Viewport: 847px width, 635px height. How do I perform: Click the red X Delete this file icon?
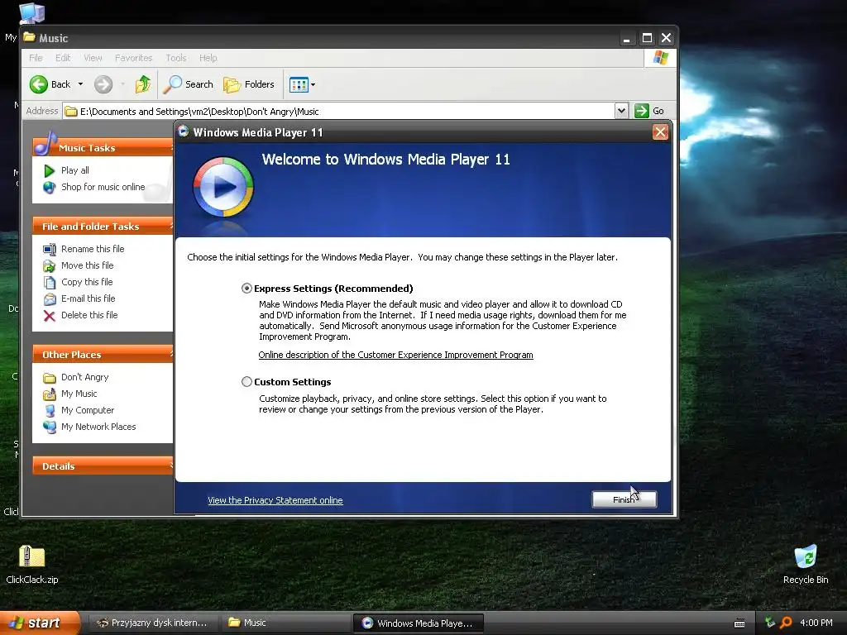click(x=49, y=316)
